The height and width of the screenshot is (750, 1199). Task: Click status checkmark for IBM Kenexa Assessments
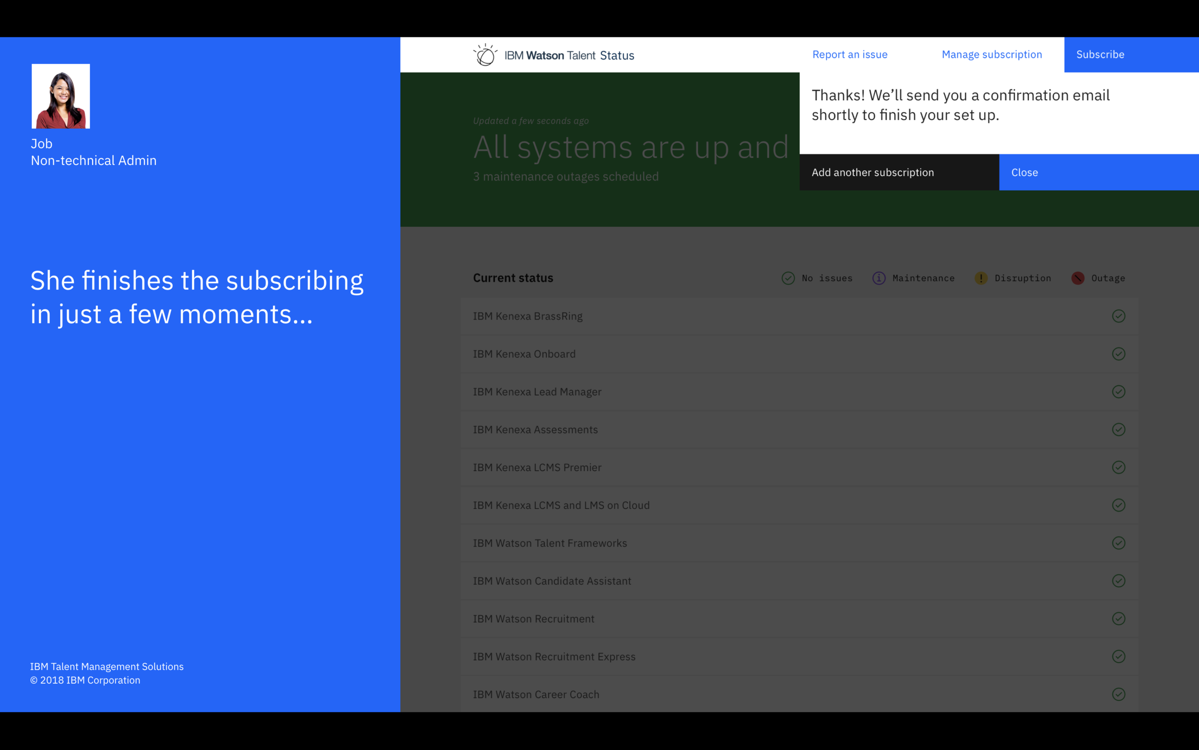point(1119,429)
